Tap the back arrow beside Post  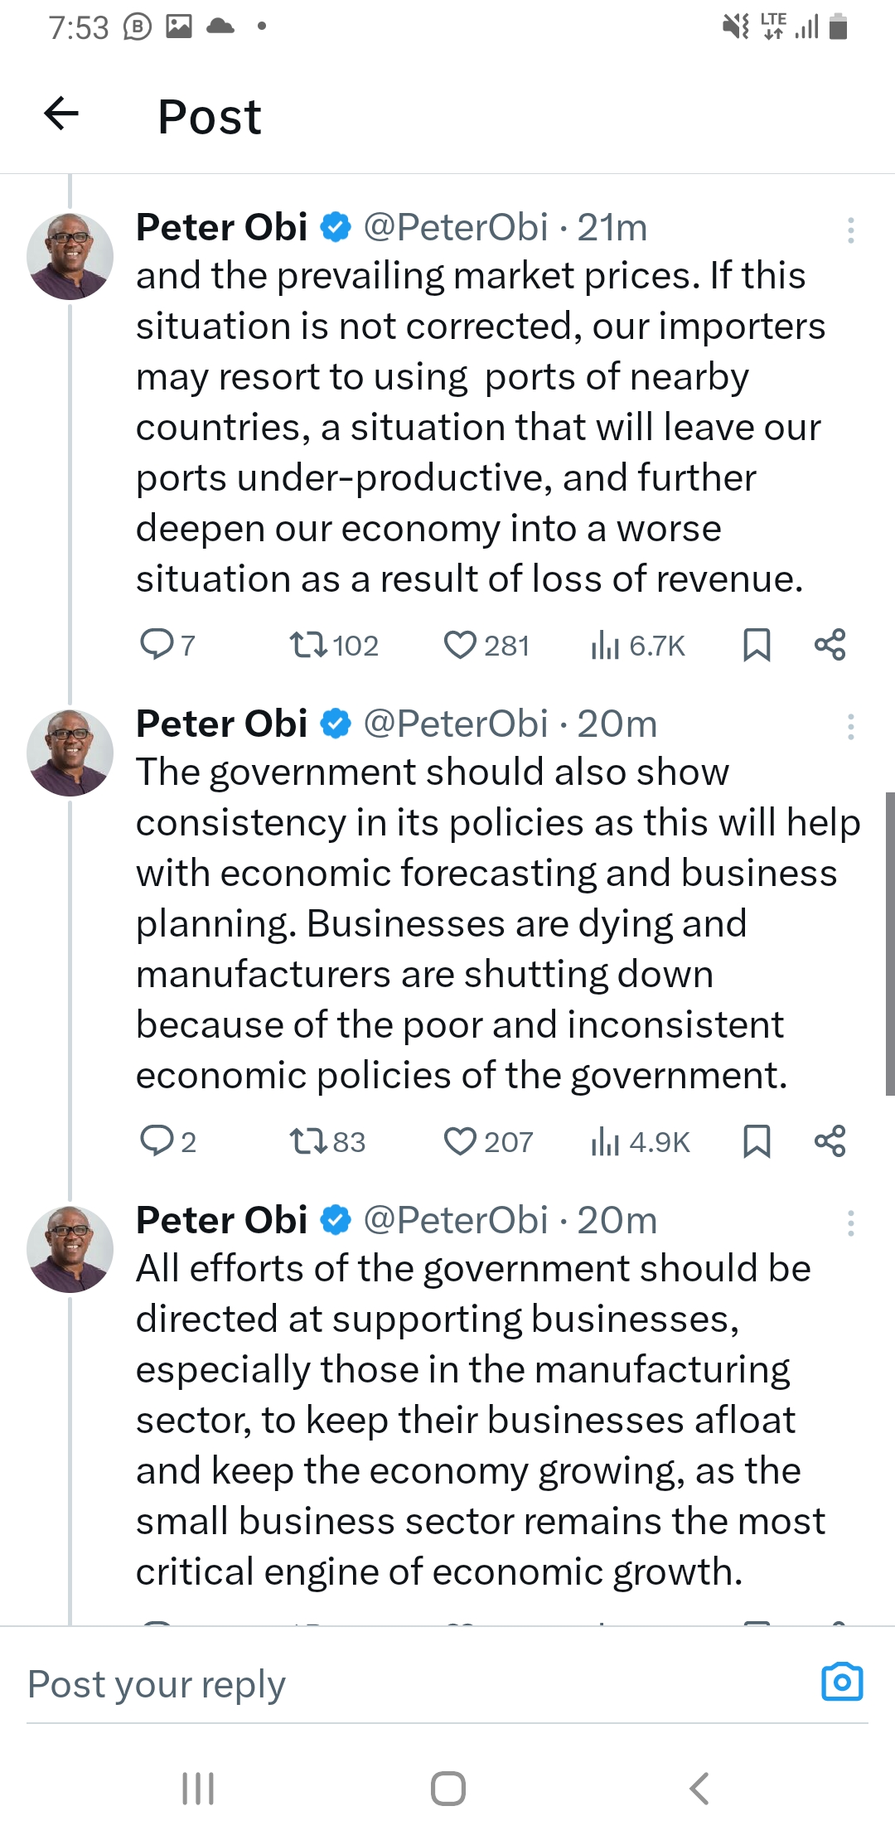click(x=61, y=114)
